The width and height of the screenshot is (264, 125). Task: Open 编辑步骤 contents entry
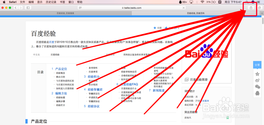click(61, 102)
